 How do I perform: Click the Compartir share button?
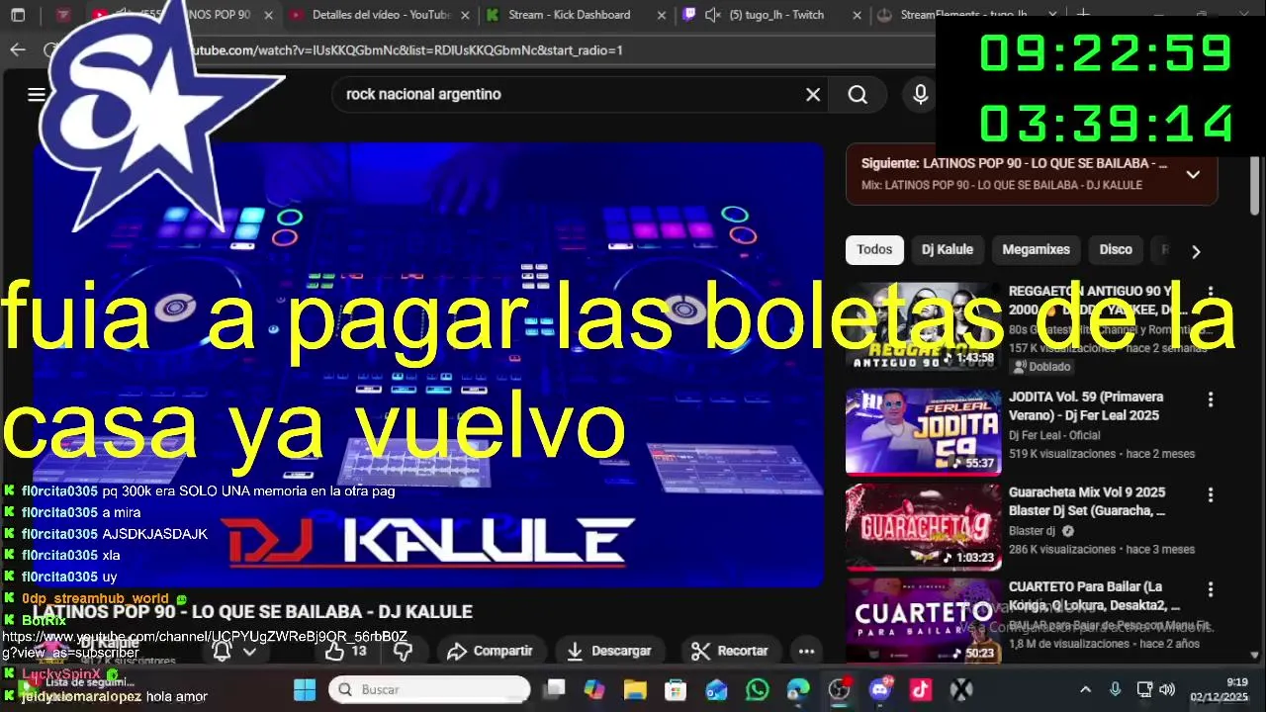(490, 651)
